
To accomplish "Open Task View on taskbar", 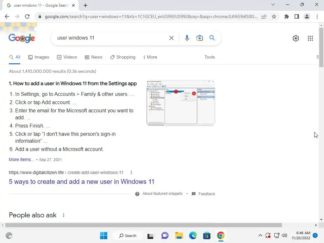I will (x=150, y=236).
